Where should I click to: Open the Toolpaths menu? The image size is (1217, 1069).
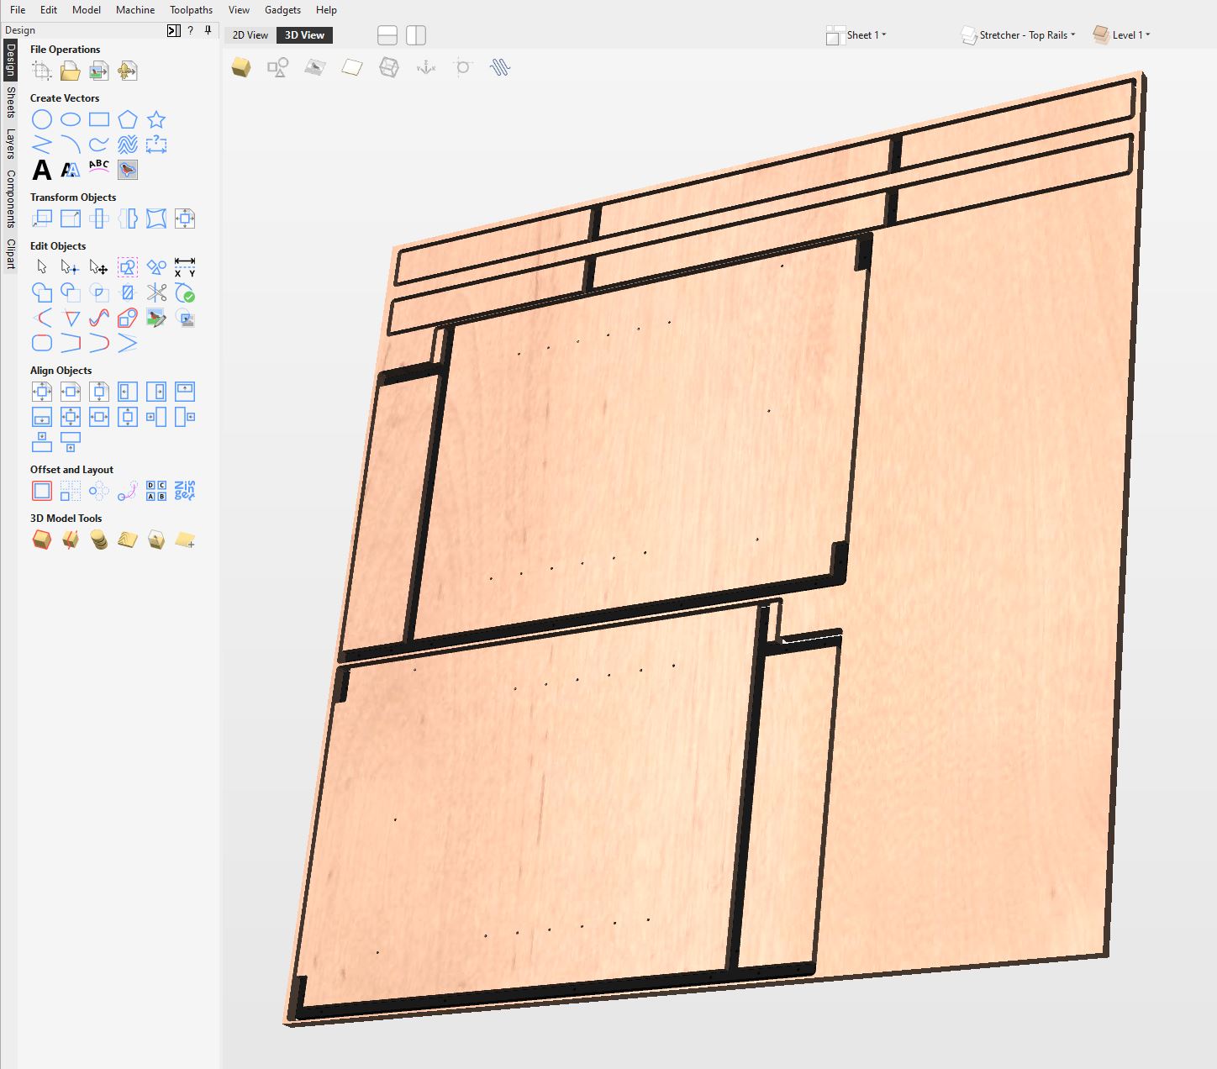tap(191, 10)
